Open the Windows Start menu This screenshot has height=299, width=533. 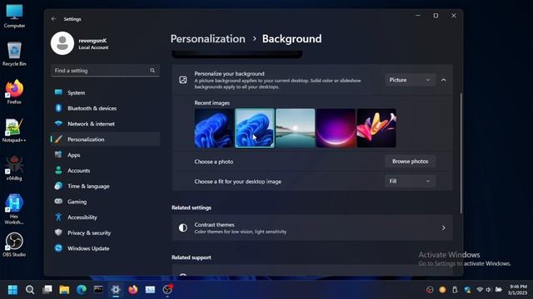[x=12, y=290]
